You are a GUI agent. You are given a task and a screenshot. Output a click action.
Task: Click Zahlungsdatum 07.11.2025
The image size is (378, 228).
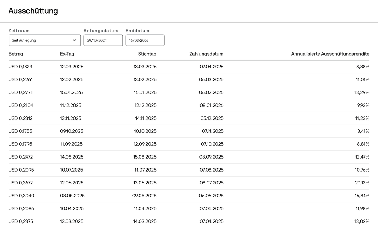click(x=213, y=131)
